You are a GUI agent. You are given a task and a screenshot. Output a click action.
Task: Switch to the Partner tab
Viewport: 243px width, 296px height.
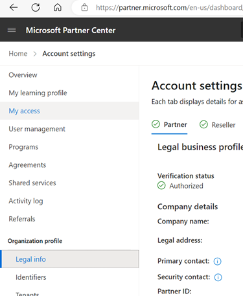(169, 125)
